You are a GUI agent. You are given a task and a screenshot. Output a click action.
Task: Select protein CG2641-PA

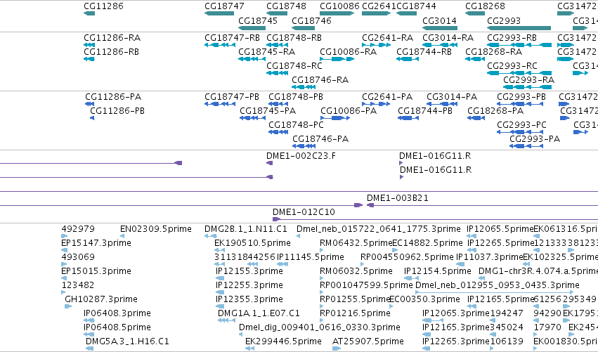[387, 97]
